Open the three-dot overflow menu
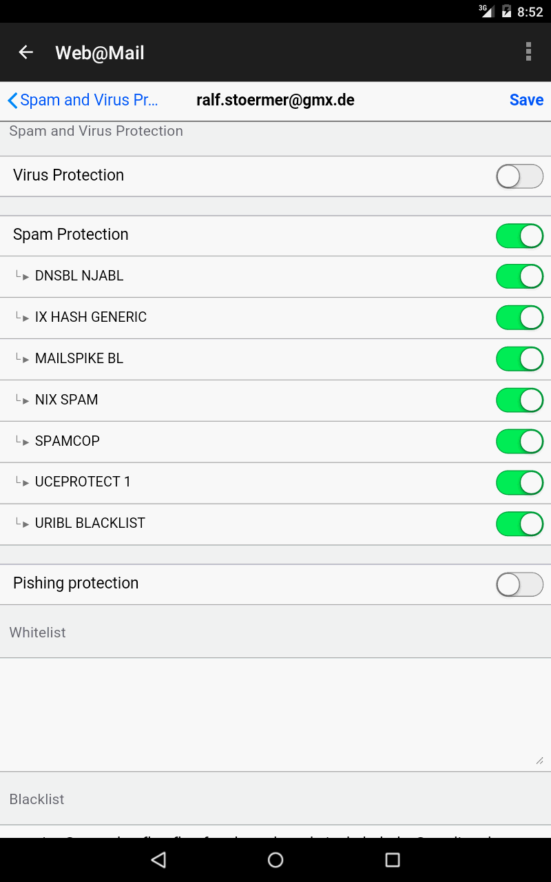The image size is (551, 882). 528,52
